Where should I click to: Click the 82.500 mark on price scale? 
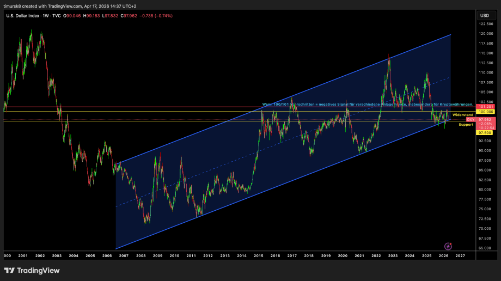coord(486,180)
